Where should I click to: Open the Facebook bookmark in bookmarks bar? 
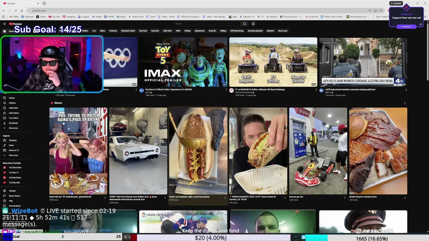click(x=27, y=16)
